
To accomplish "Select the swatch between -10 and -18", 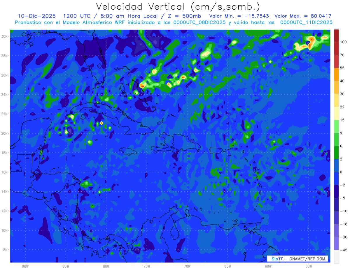I will (336, 217).
